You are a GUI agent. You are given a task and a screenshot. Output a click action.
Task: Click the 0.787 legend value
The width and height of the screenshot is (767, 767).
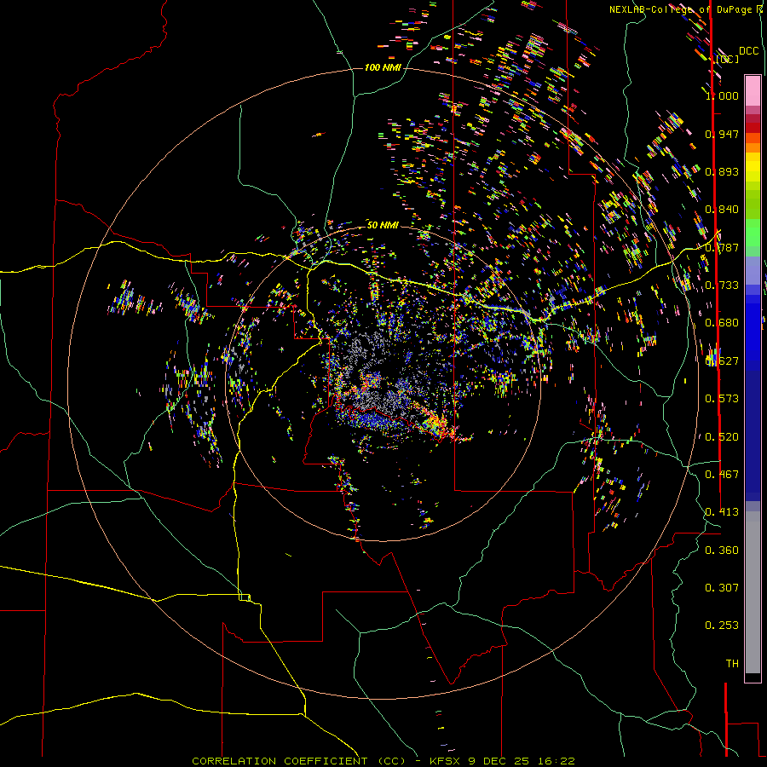pos(722,247)
